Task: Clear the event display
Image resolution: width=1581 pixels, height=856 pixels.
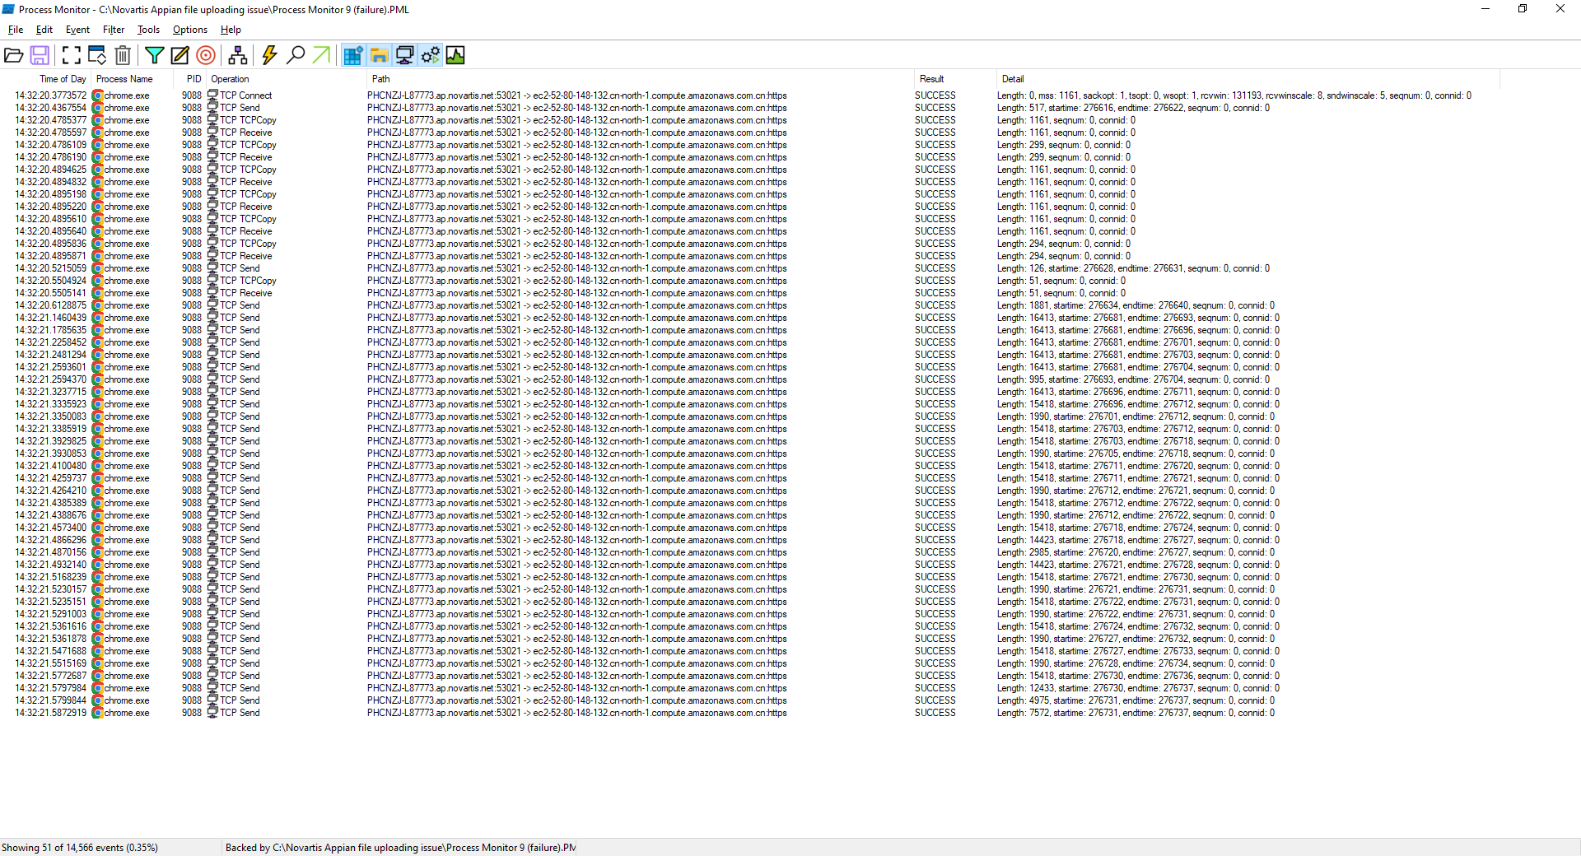Action: click(x=123, y=55)
